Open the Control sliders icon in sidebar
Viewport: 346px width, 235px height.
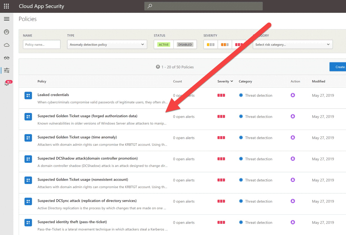click(x=7, y=70)
